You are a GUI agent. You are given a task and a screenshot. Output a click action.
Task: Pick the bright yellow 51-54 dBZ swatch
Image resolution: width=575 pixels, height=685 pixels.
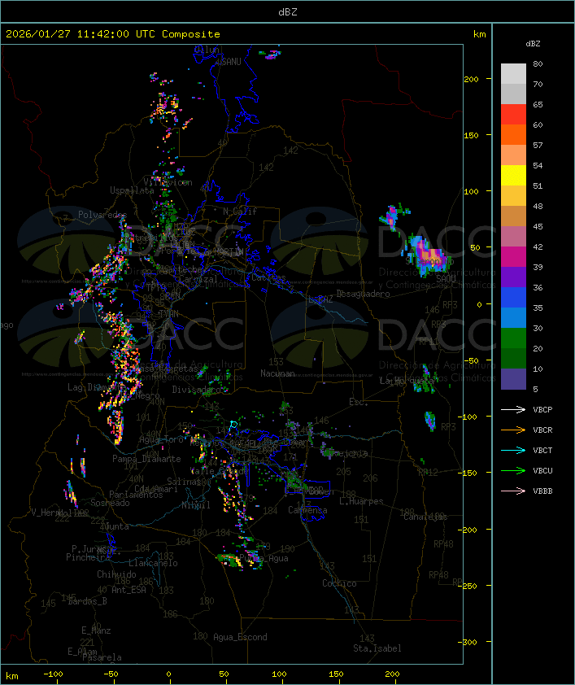coord(513,175)
